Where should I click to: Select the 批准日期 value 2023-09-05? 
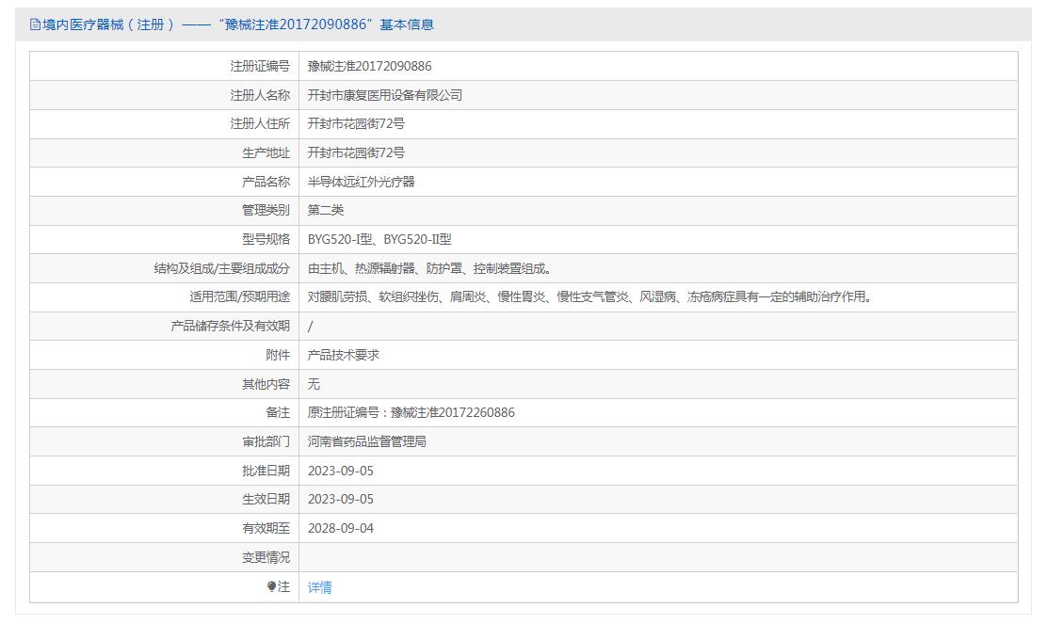coord(341,471)
